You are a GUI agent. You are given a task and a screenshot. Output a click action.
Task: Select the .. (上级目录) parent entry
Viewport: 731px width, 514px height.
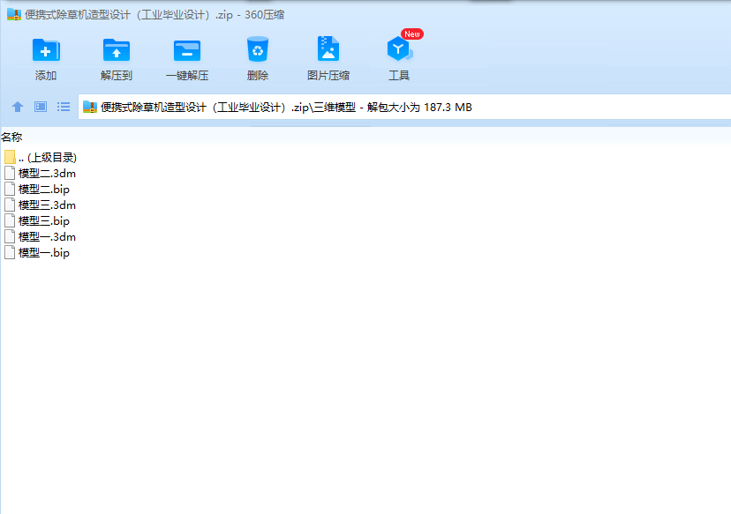[48, 157]
